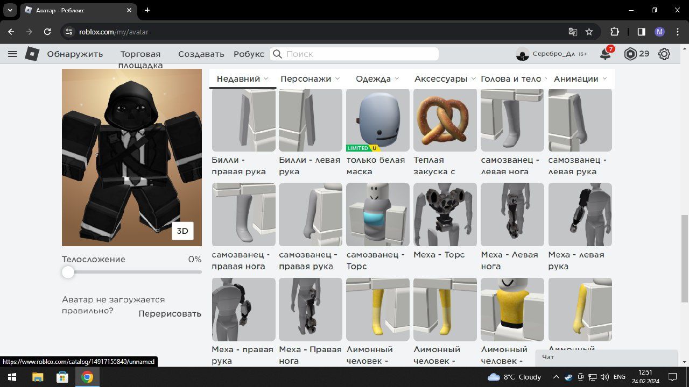689x387 pixels.
Task: Open Торговая площадка in navigation
Action: [x=140, y=60]
